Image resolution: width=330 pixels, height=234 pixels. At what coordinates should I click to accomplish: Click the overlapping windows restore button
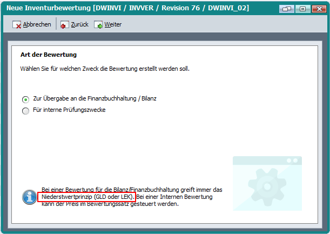[287, 9]
